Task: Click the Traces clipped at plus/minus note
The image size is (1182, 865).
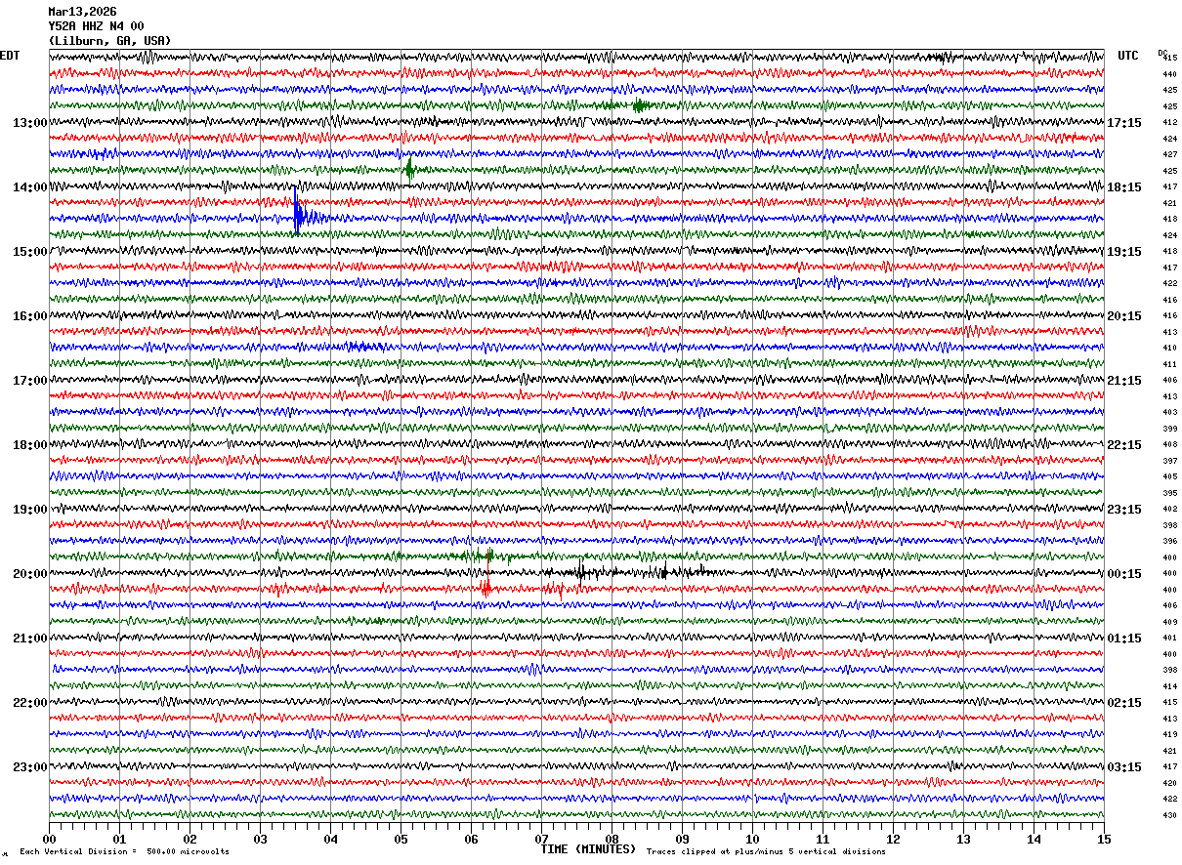Action: (x=766, y=851)
